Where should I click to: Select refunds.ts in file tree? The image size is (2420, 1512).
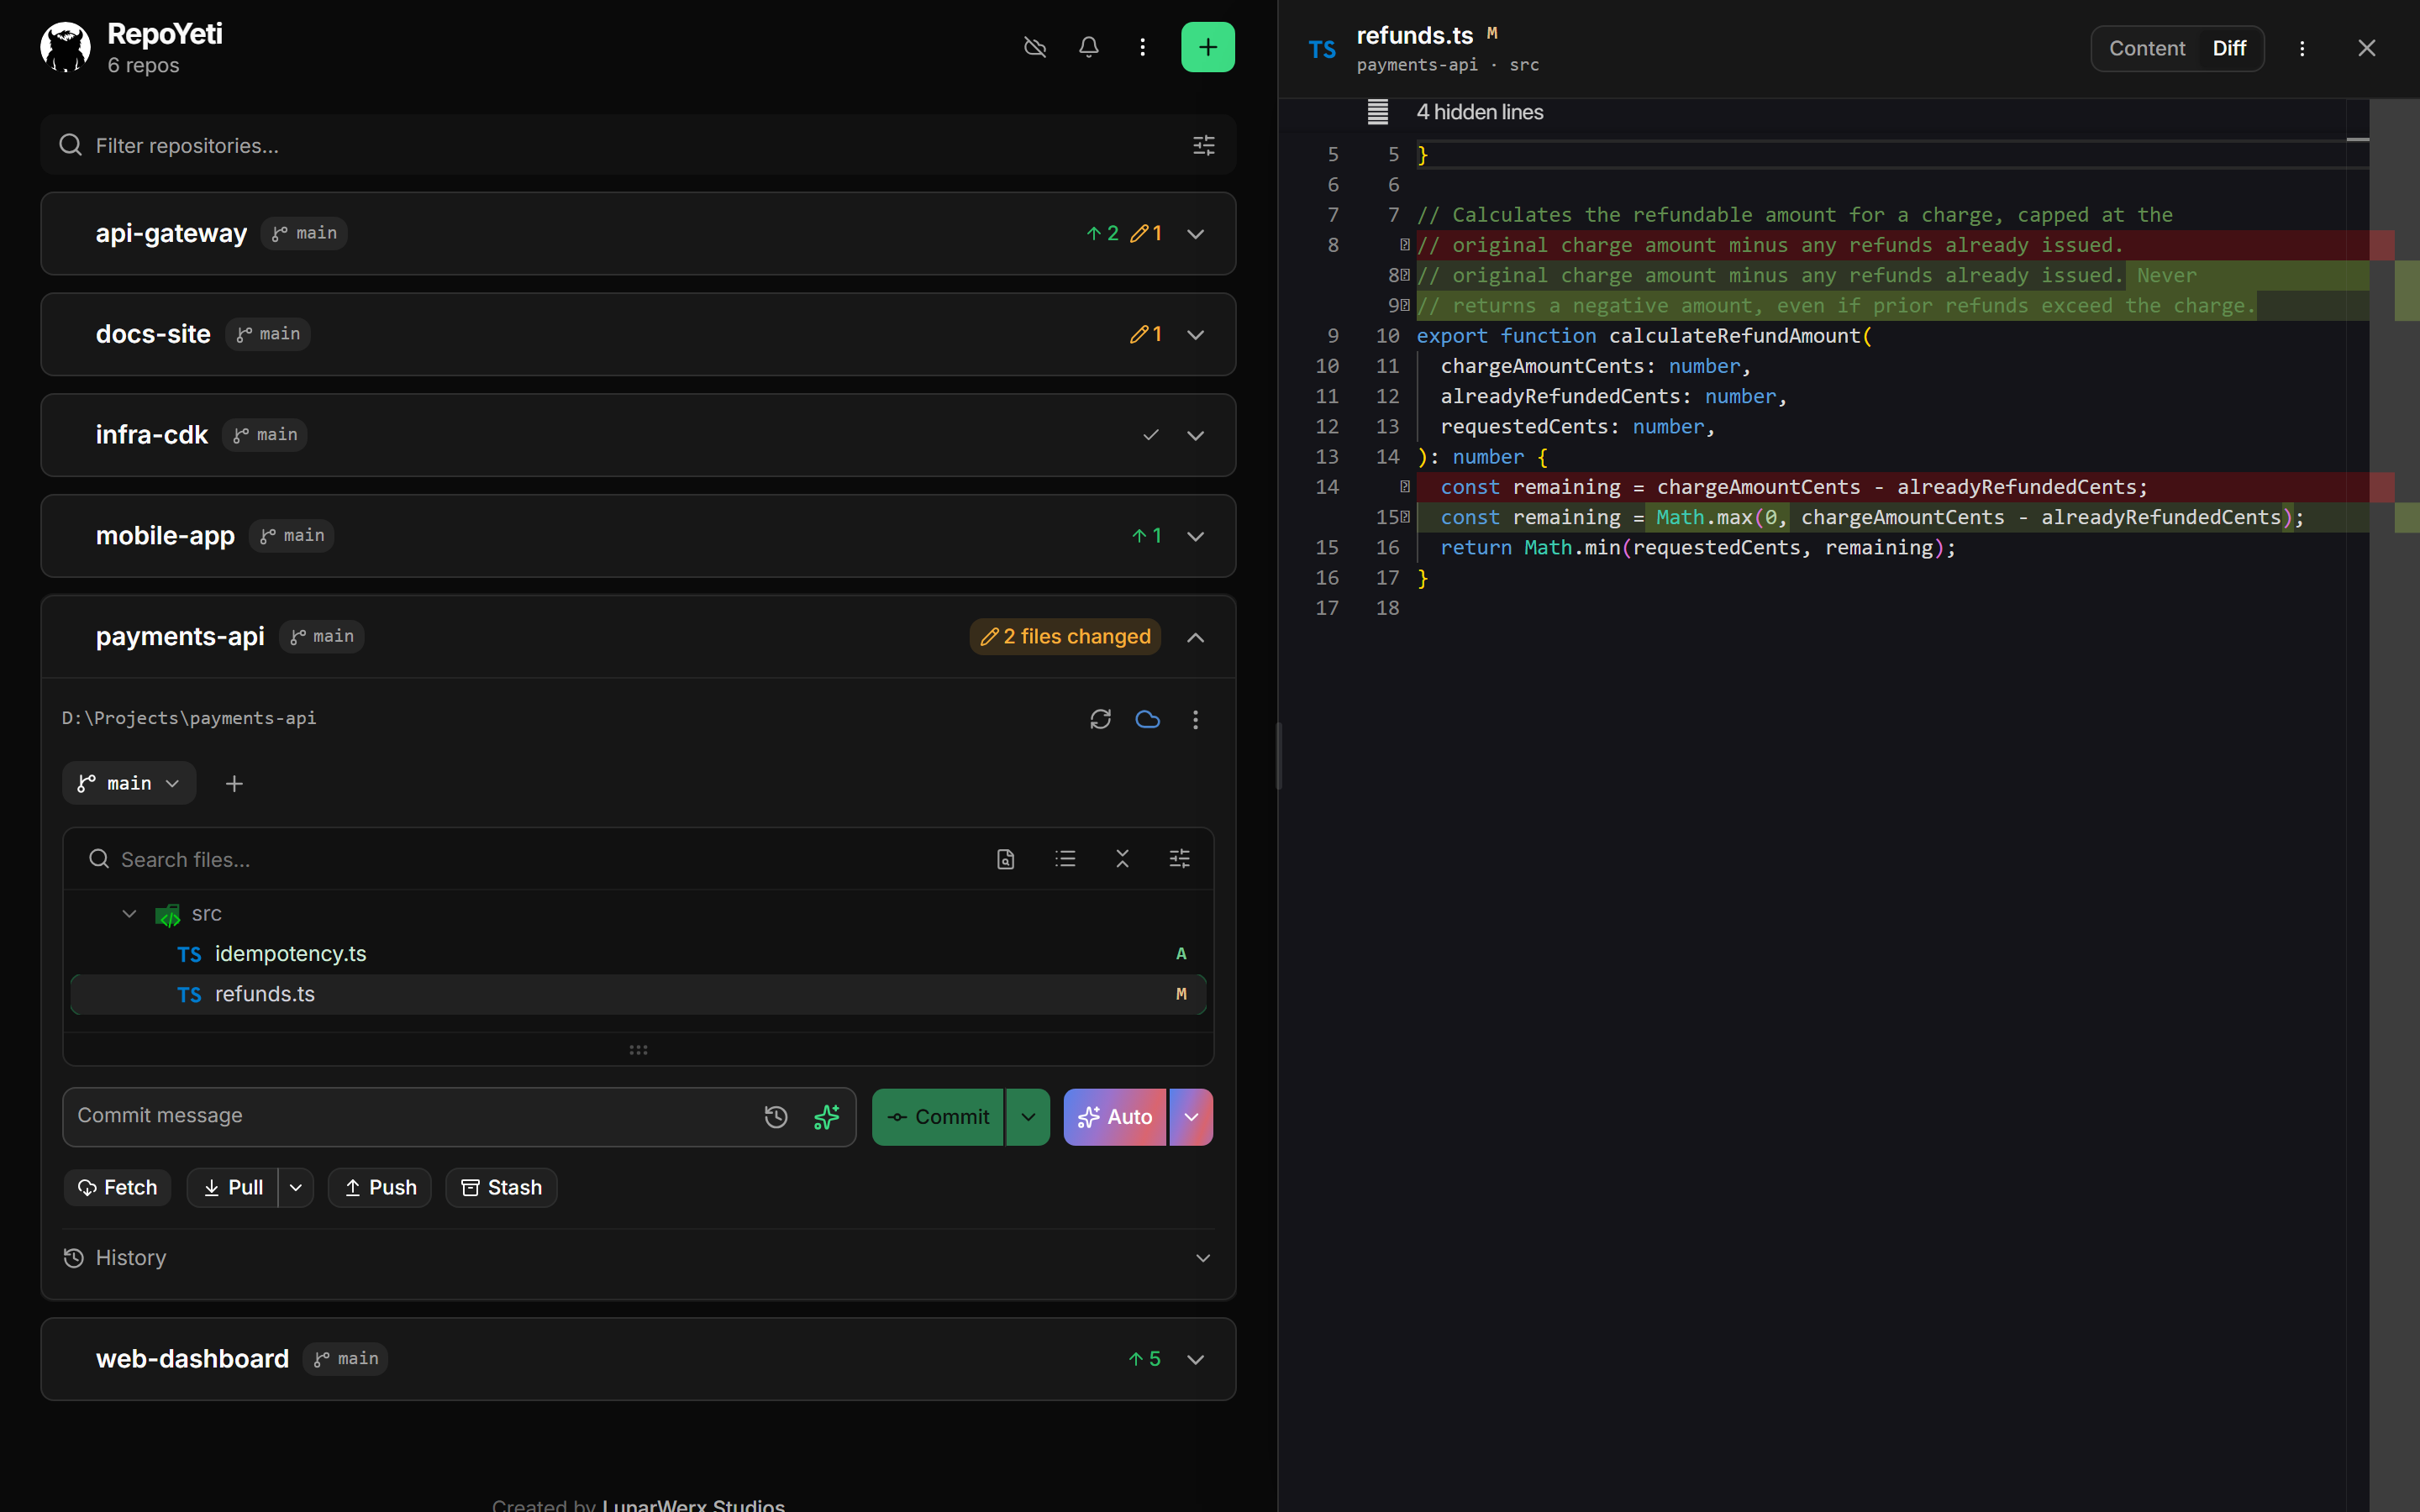pos(638,994)
